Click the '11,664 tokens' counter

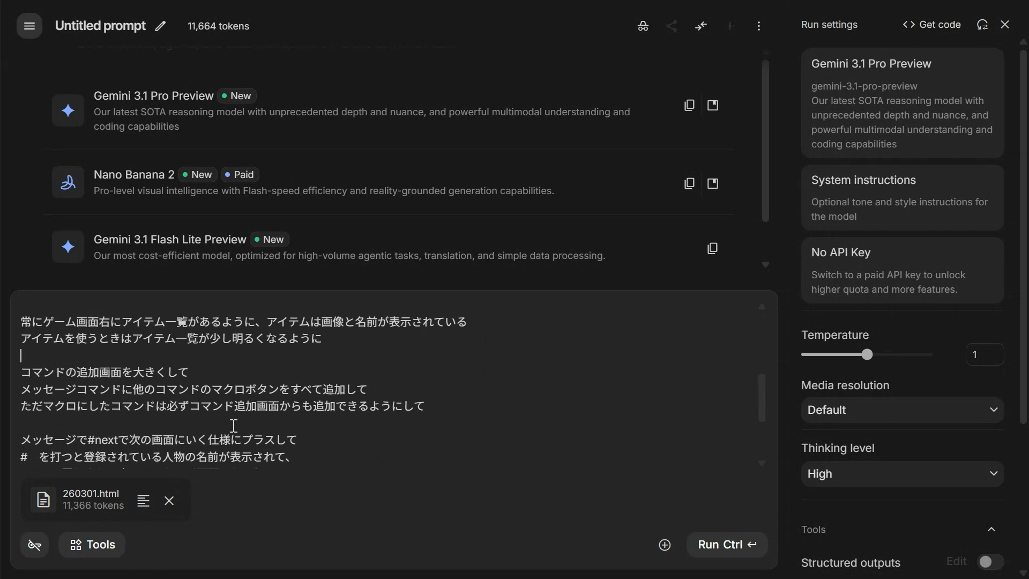[x=218, y=26]
